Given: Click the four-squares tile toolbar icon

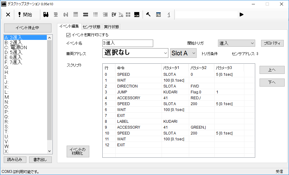Looking at the screenshot, I should click(x=128, y=15).
